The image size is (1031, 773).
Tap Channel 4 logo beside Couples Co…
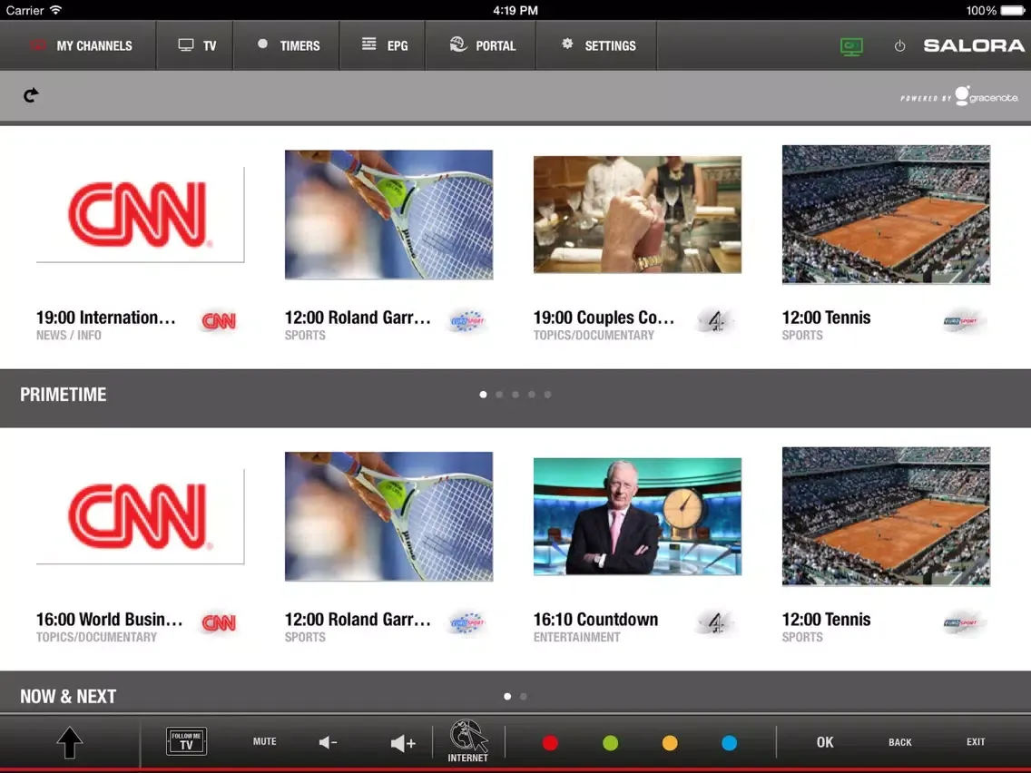click(x=715, y=321)
